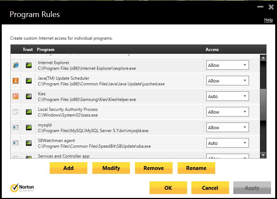Click the scrollbar down arrow
Image resolution: width=277 pixels, height=199 pixels.
pyautogui.click(x=263, y=155)
